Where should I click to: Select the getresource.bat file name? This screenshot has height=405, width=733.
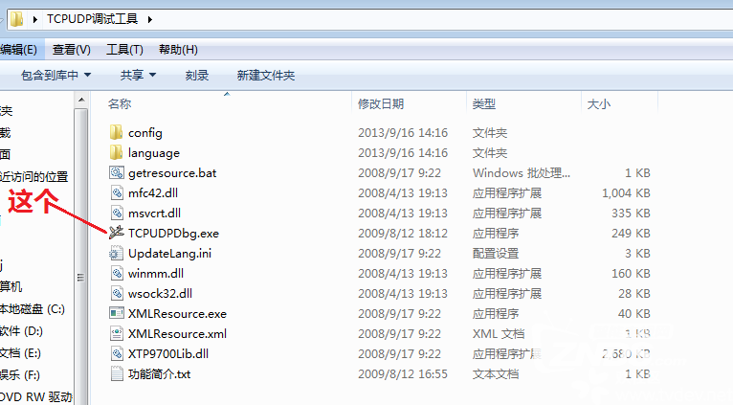point(172,173)
